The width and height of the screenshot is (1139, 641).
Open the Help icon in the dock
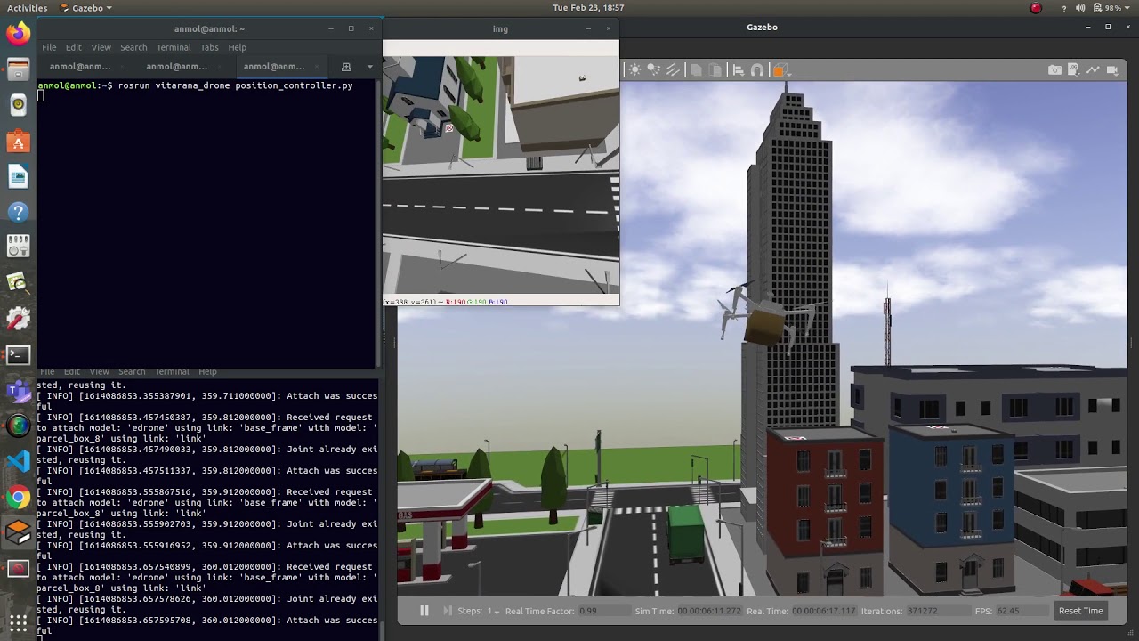coord(18,212)
